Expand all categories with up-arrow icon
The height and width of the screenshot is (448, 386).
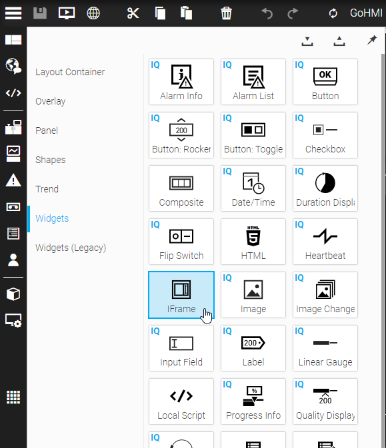coord(339,41)
